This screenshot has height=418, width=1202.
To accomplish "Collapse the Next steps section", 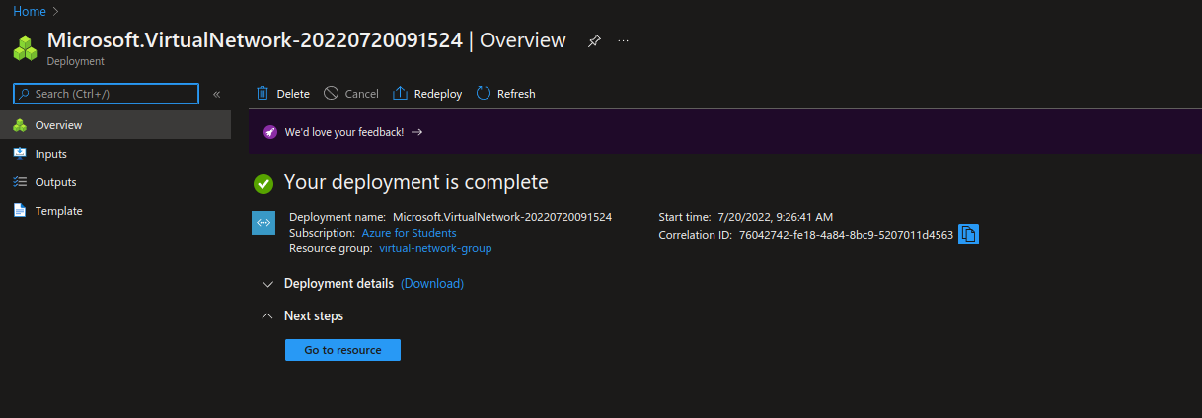I will pyautogui.click(x=302, y=316).
